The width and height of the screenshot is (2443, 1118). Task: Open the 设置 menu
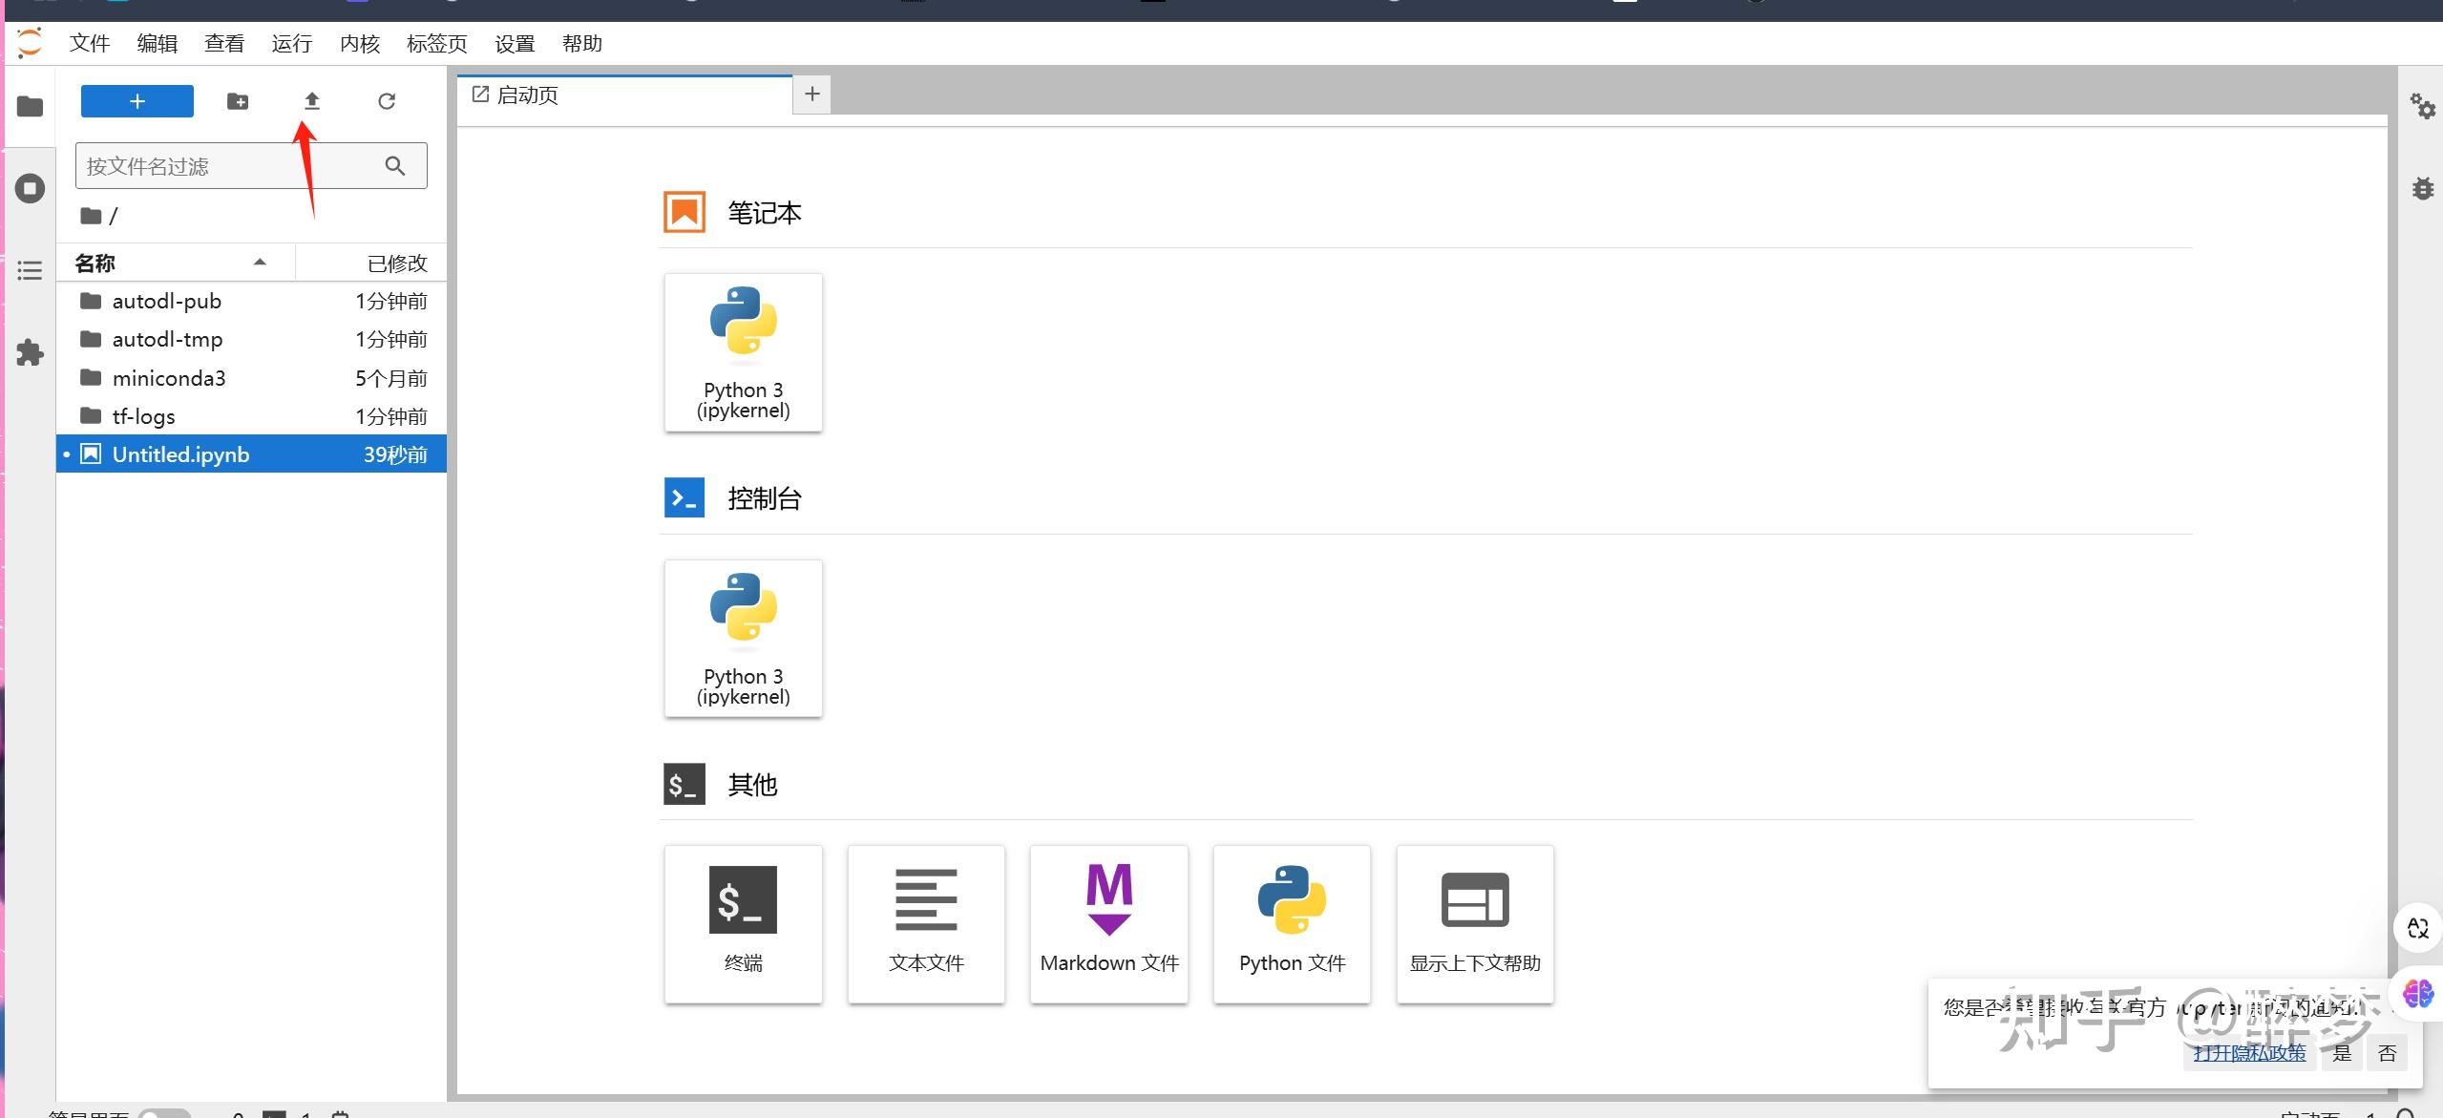coord(515,44)
